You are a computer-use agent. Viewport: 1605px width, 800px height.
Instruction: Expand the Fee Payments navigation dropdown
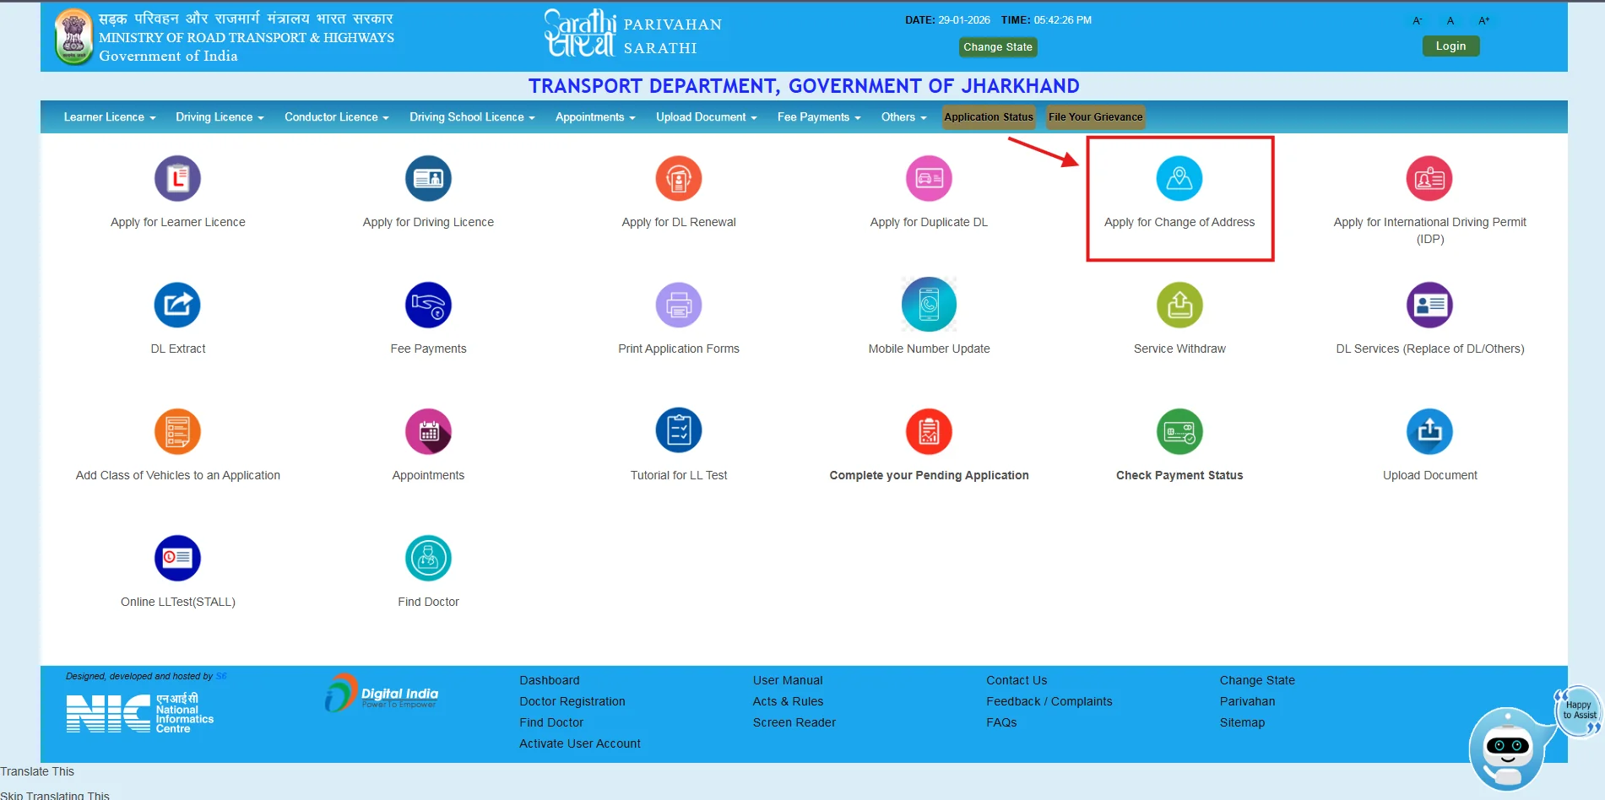point(818,117)
